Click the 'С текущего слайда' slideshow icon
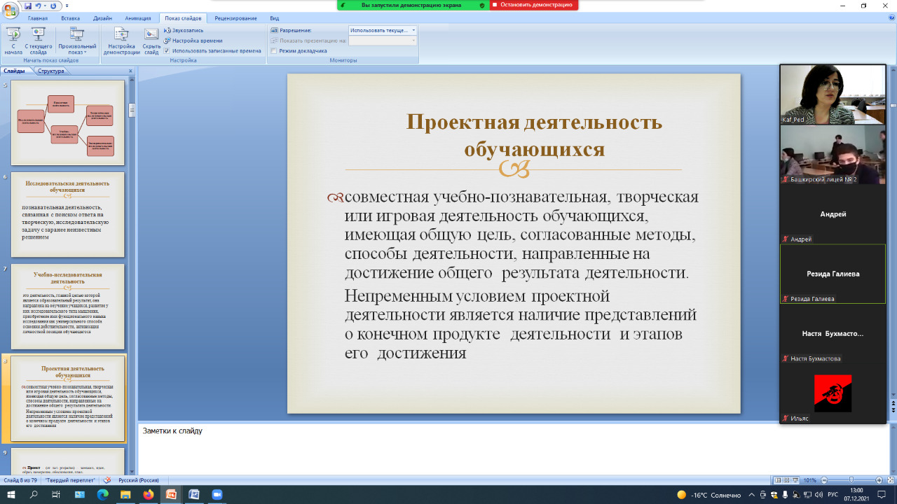Screen dimensions: 897x504 pos(39,41)
